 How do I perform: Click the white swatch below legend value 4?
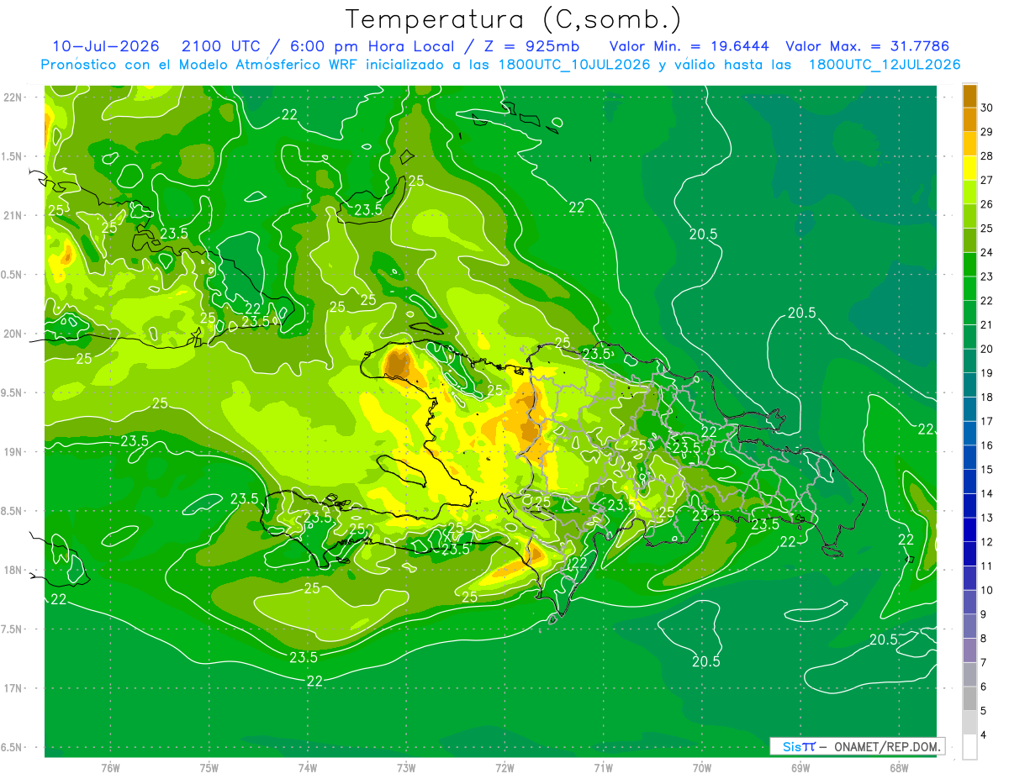pos(969,747)
